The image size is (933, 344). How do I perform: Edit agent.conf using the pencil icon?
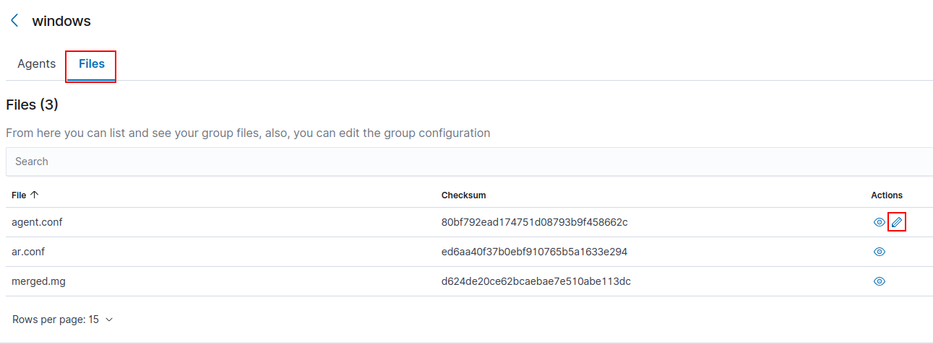[897, 222]
